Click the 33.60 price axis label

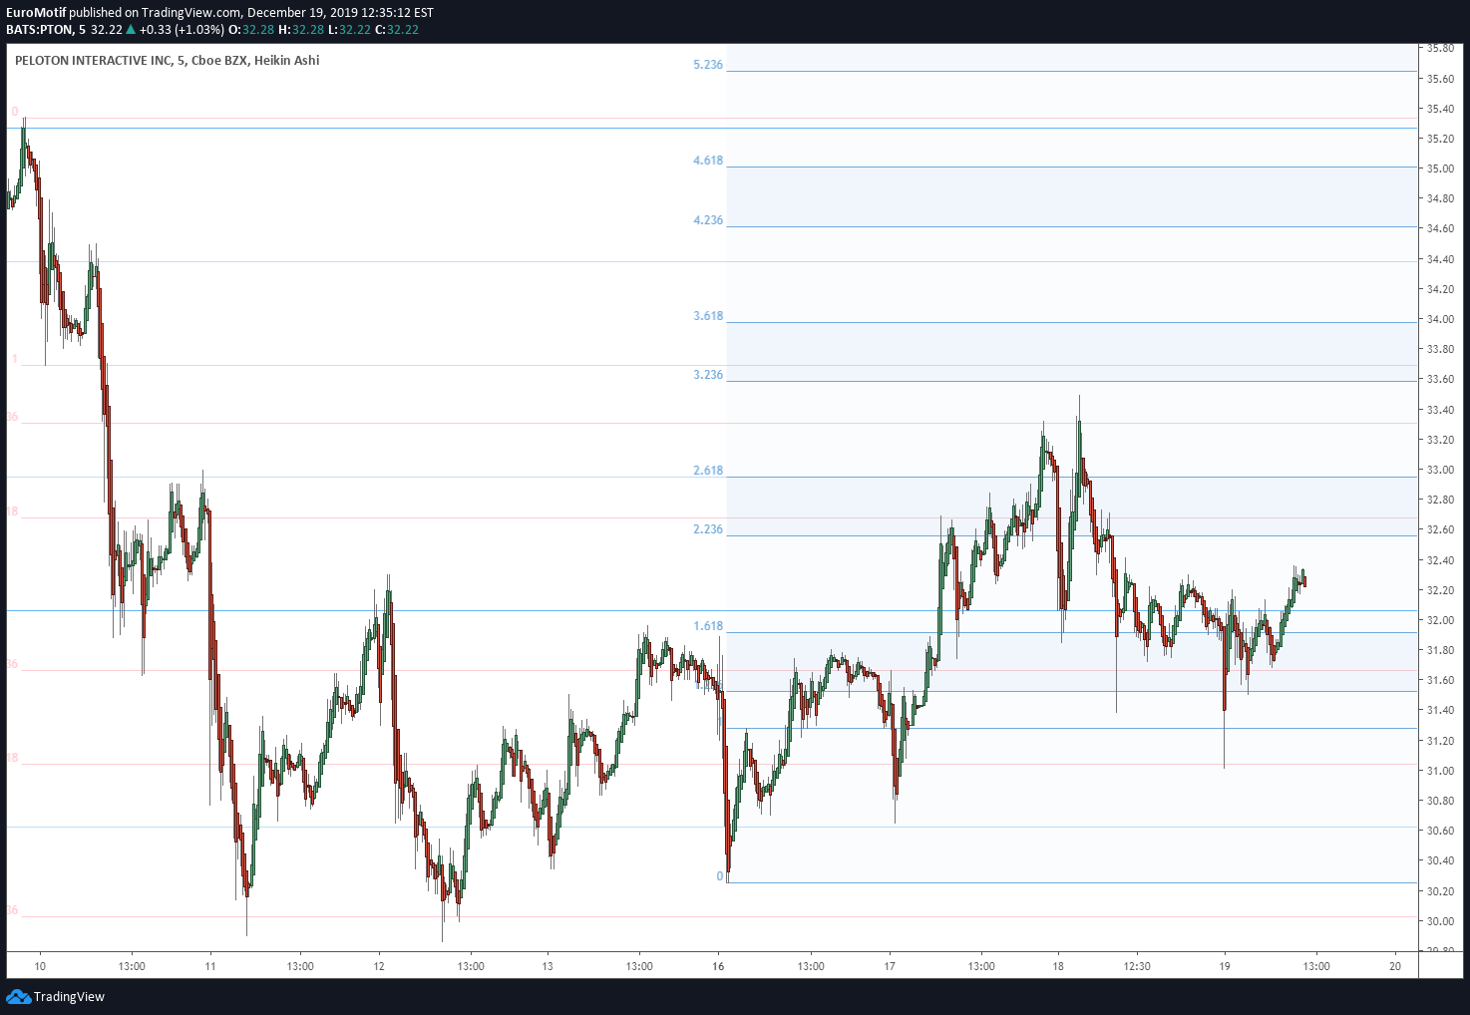coord(1440,379)
